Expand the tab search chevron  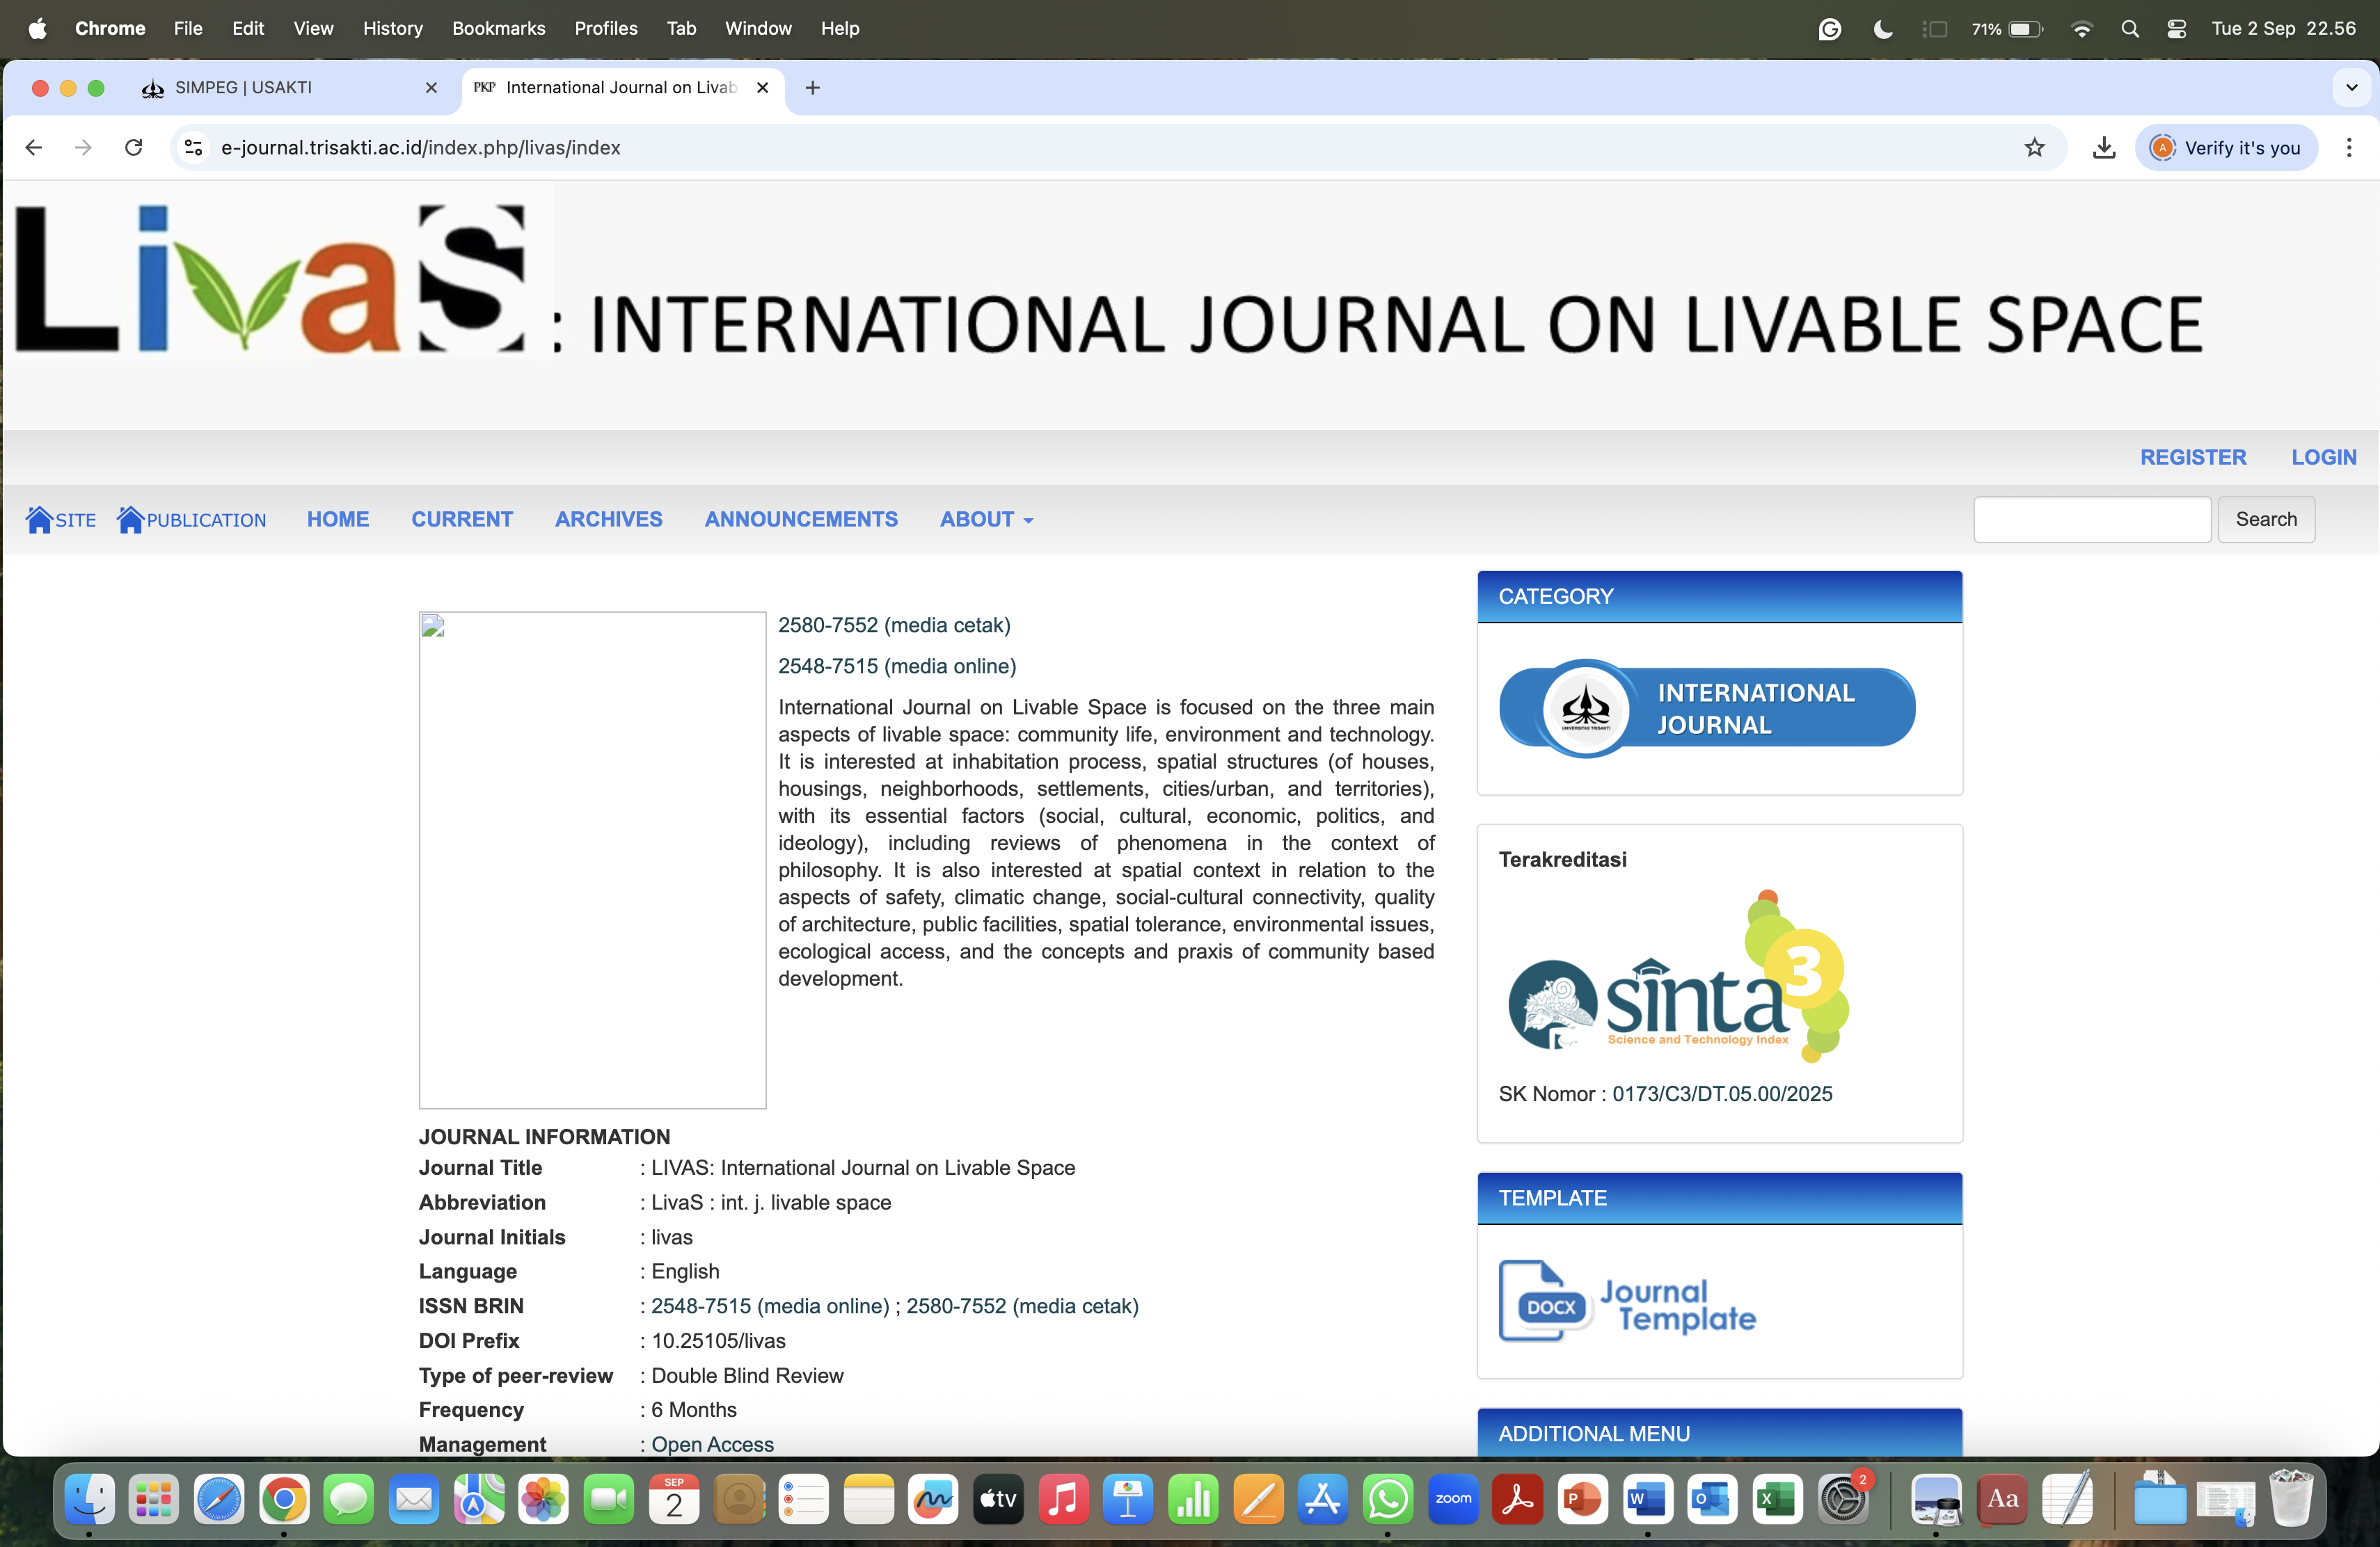(x=2351, y=88)
